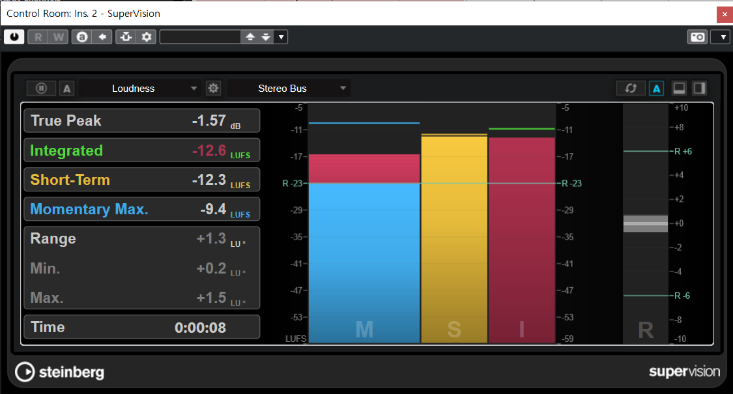Take a snapshot with the camera icon
The image size is (733, 394).
[x=697, y=37]
